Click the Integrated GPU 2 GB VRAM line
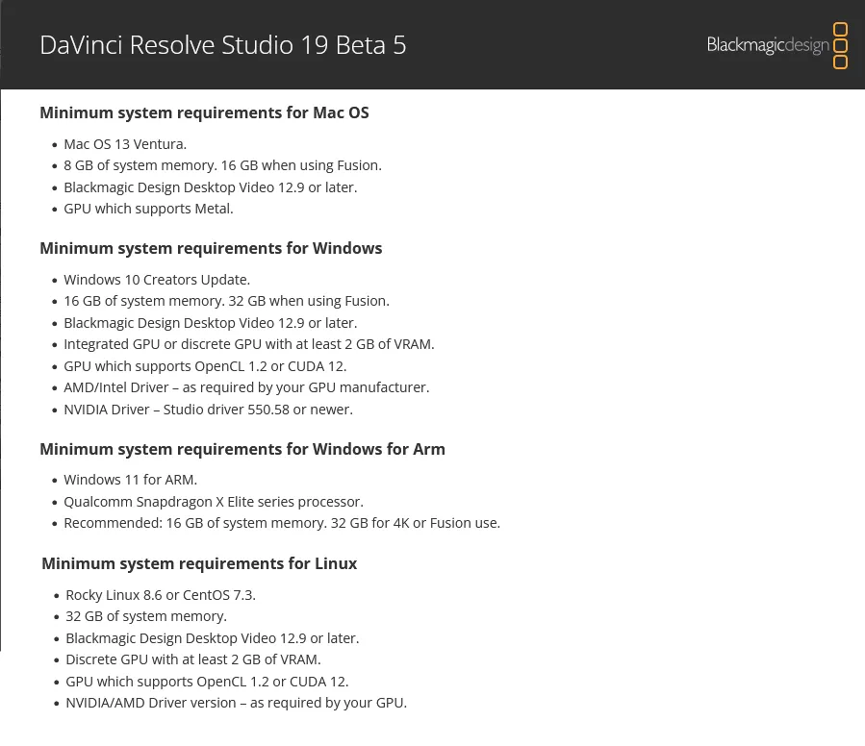Image resolution: width=865 pixels, height=746 pixels. coord(249,344)
